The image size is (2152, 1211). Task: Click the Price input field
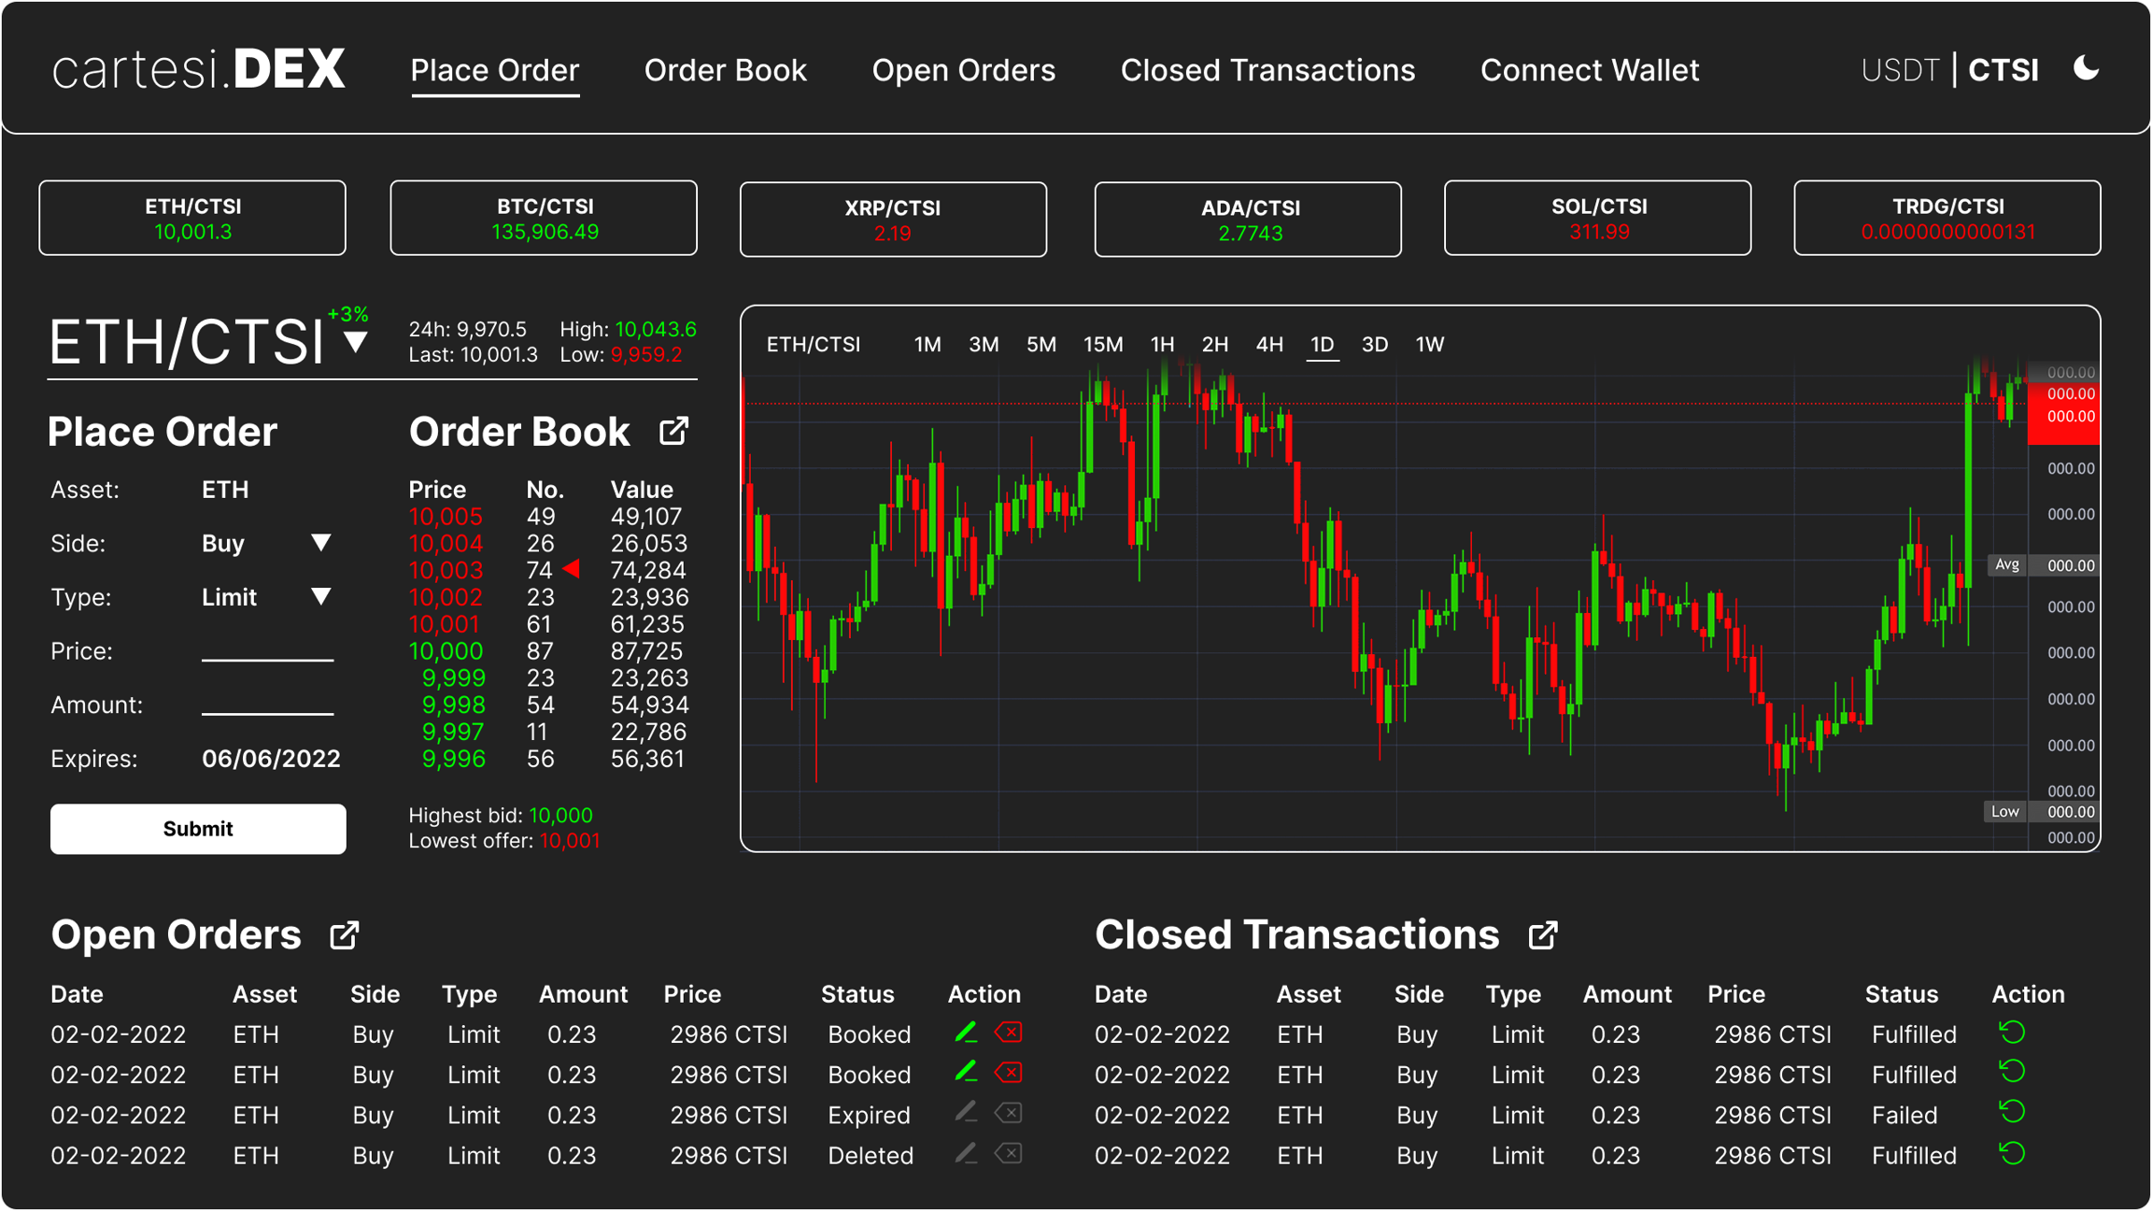click(267, 649)
